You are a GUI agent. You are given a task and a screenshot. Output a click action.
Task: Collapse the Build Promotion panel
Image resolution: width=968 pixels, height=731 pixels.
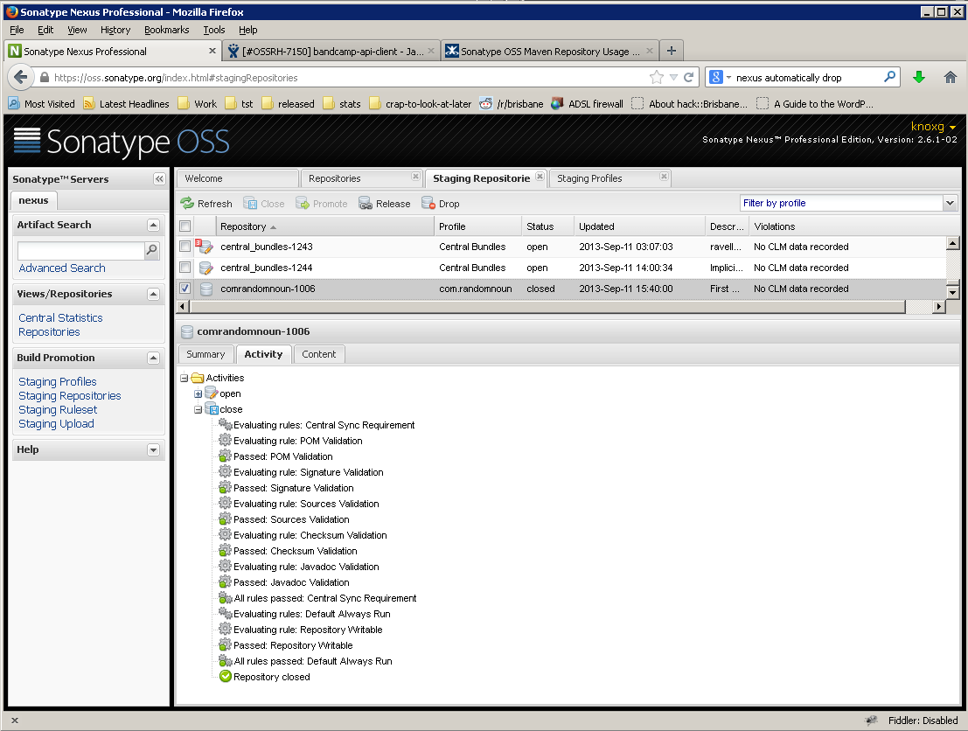pyautogui.click(x=154, y=359)
